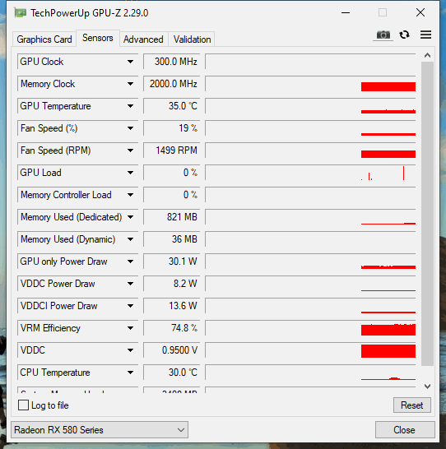
Task: Open the GPU Clock sensor dropdown
Action: click(130, 62)
